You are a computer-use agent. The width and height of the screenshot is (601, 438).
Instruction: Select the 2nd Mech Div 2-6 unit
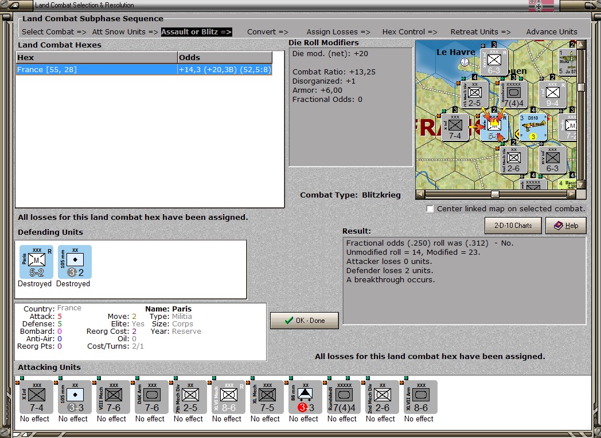[382, 397]
